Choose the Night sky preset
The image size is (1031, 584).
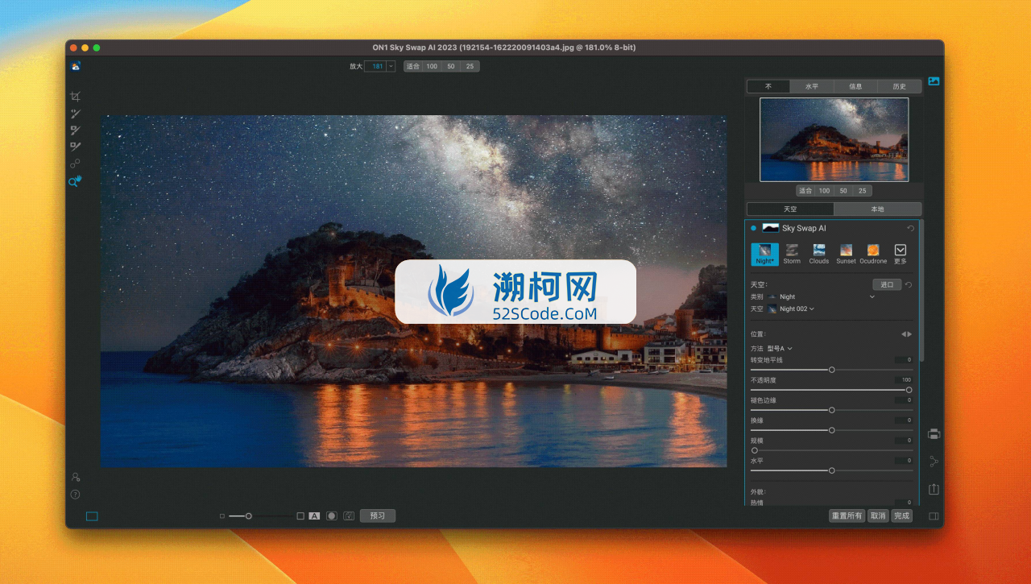[x=764, y=255]
